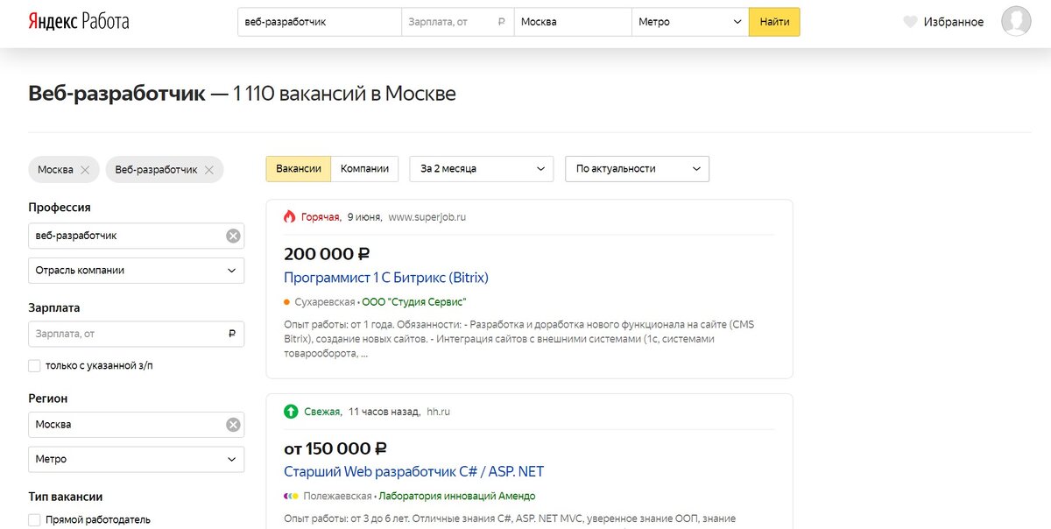Remove the Москва filter chip

[x=85, y=170]
